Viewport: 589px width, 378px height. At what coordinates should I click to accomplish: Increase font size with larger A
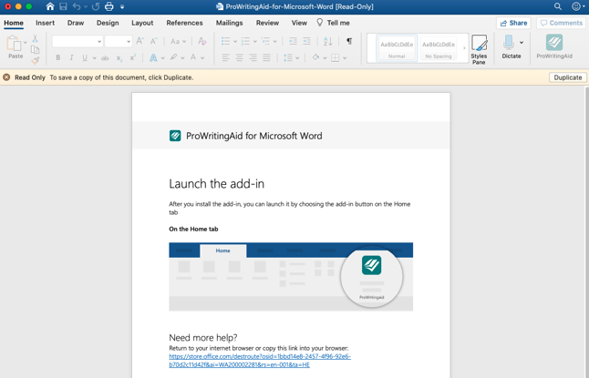(140, 41)
